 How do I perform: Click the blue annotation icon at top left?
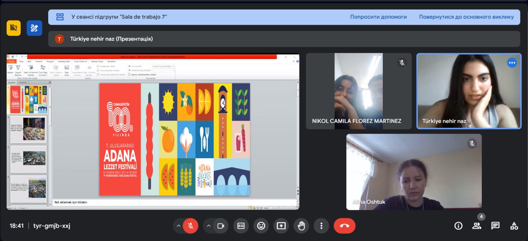click(35, 28)
